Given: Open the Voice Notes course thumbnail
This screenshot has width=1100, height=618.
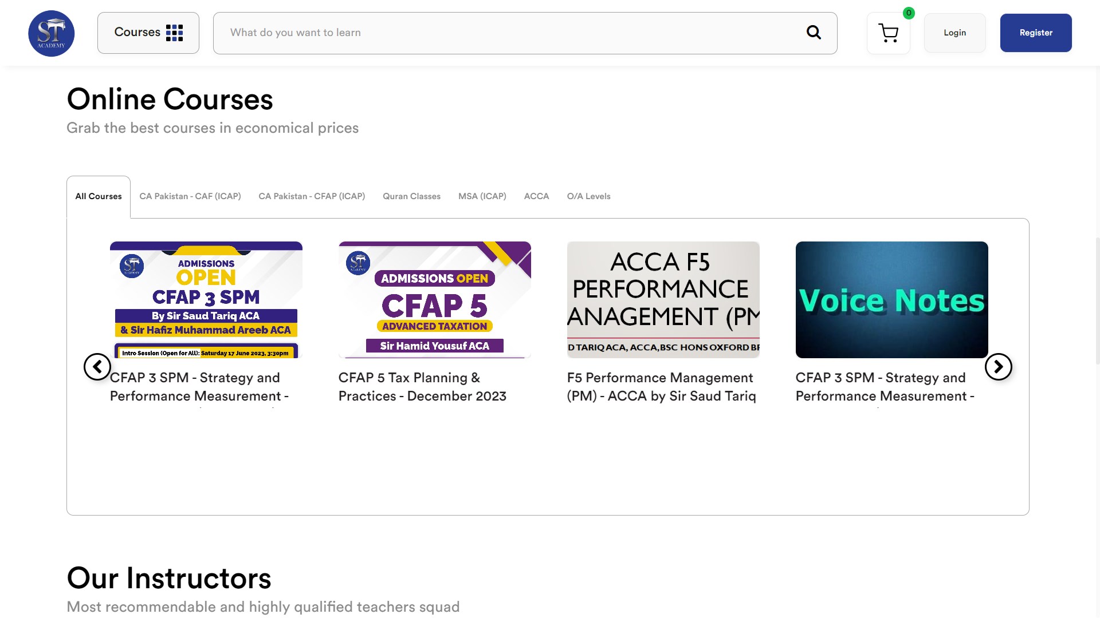Looking at the screenshot, I should 891,300.
